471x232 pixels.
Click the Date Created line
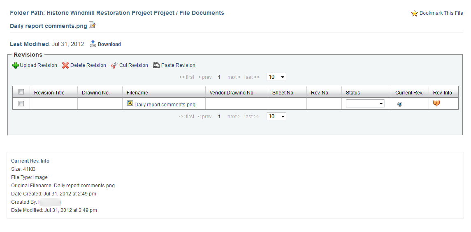[x=54, y=194]
